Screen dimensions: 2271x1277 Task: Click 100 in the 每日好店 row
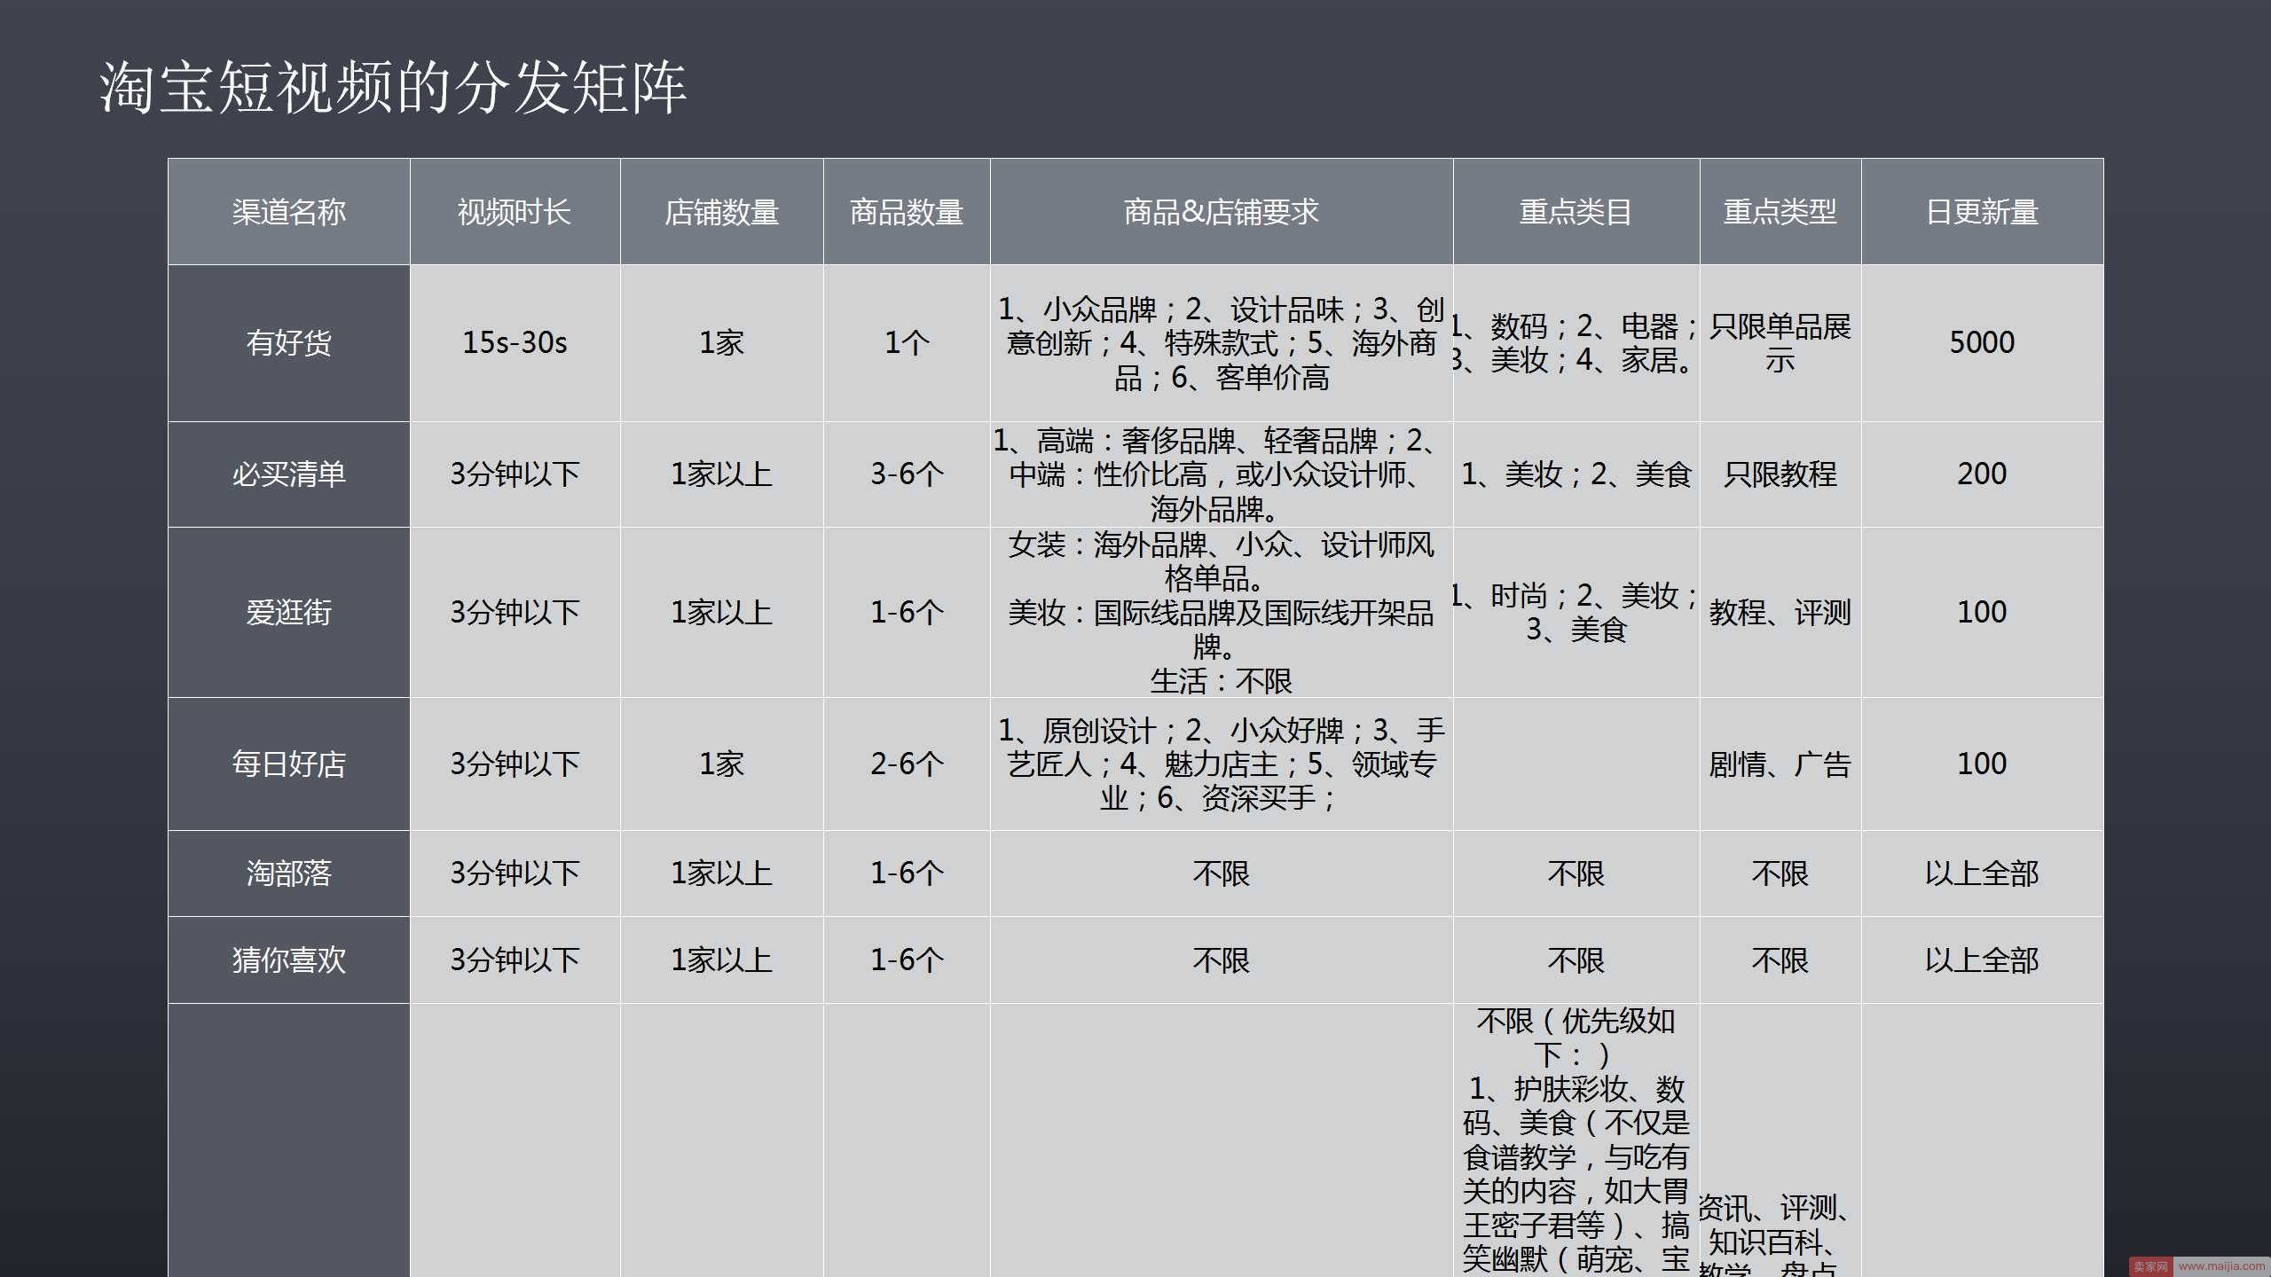(x=1982, y=764)
